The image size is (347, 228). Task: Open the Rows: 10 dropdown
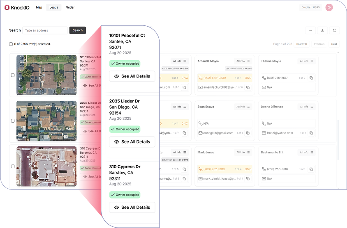click(302, 44)
